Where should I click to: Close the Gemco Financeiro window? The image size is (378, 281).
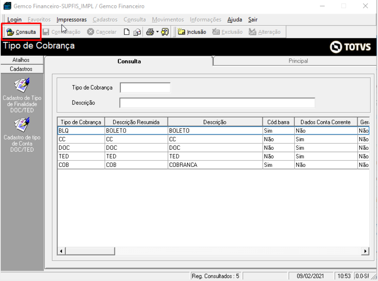click(x=365, y=6)
